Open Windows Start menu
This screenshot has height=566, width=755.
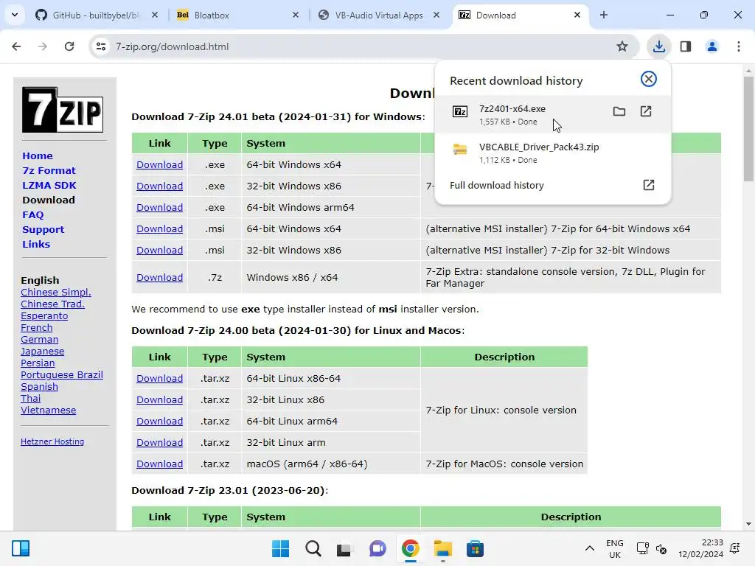tap(281, 548)
